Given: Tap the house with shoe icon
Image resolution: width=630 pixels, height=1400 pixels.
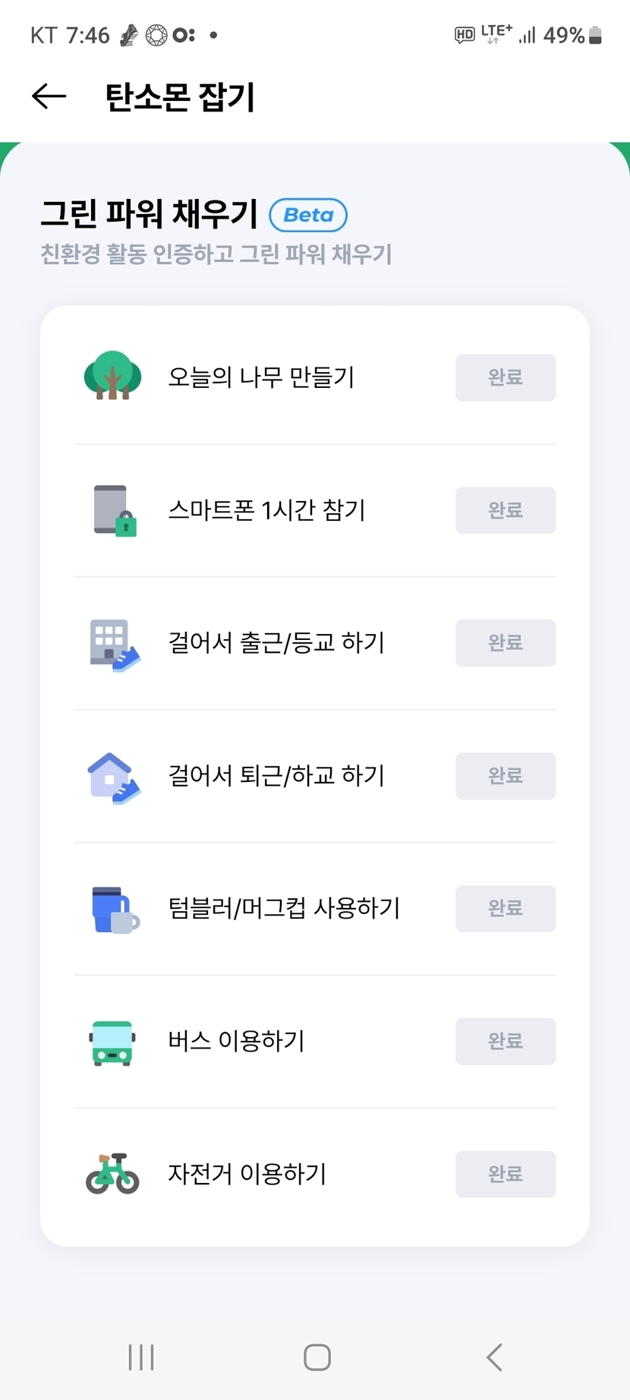Looking at the screenshot, I should point(114,777).
